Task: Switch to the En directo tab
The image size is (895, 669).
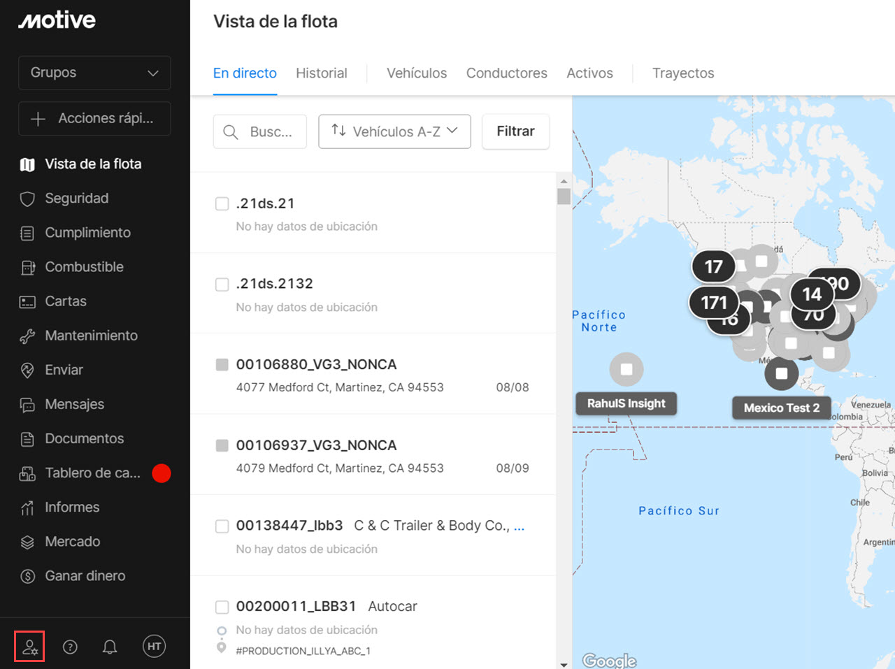Action: click(245, 73)
